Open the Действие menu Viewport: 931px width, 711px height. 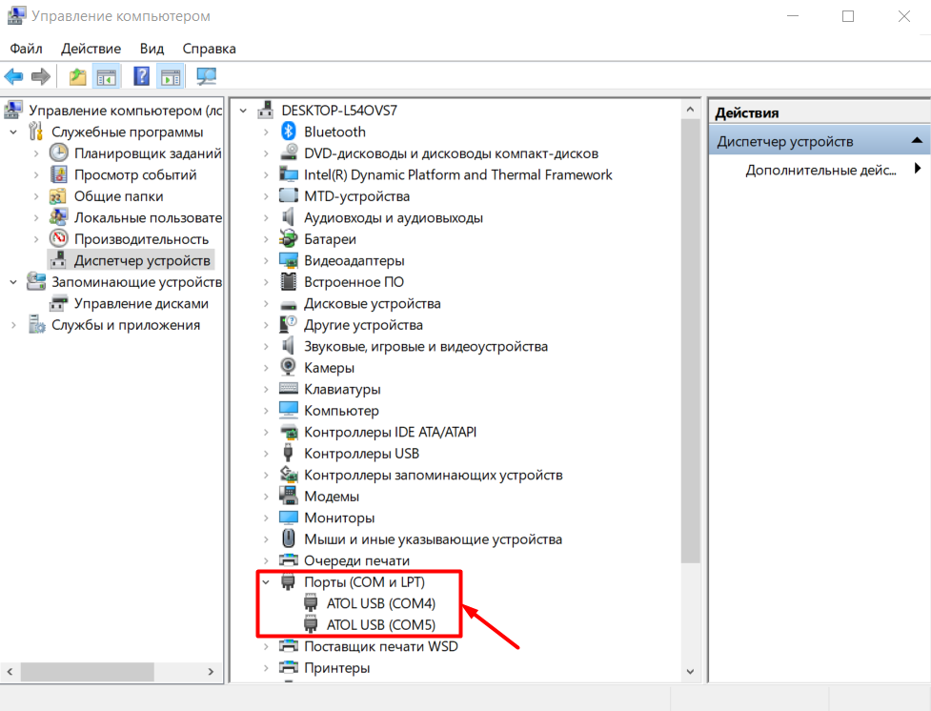(x=91, y=49)
